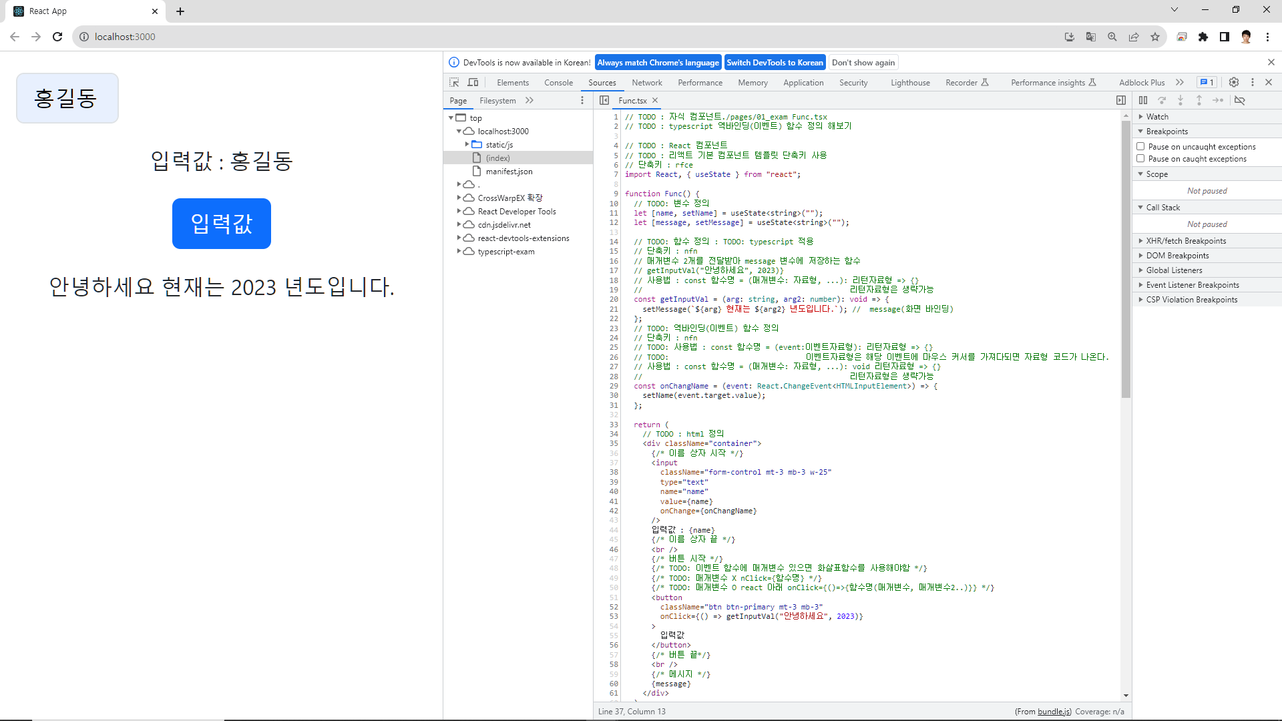Expand XHR/fetch Breakpoints section
The height and width of the screenshot is (721, 1282).
coord(1207,240)
